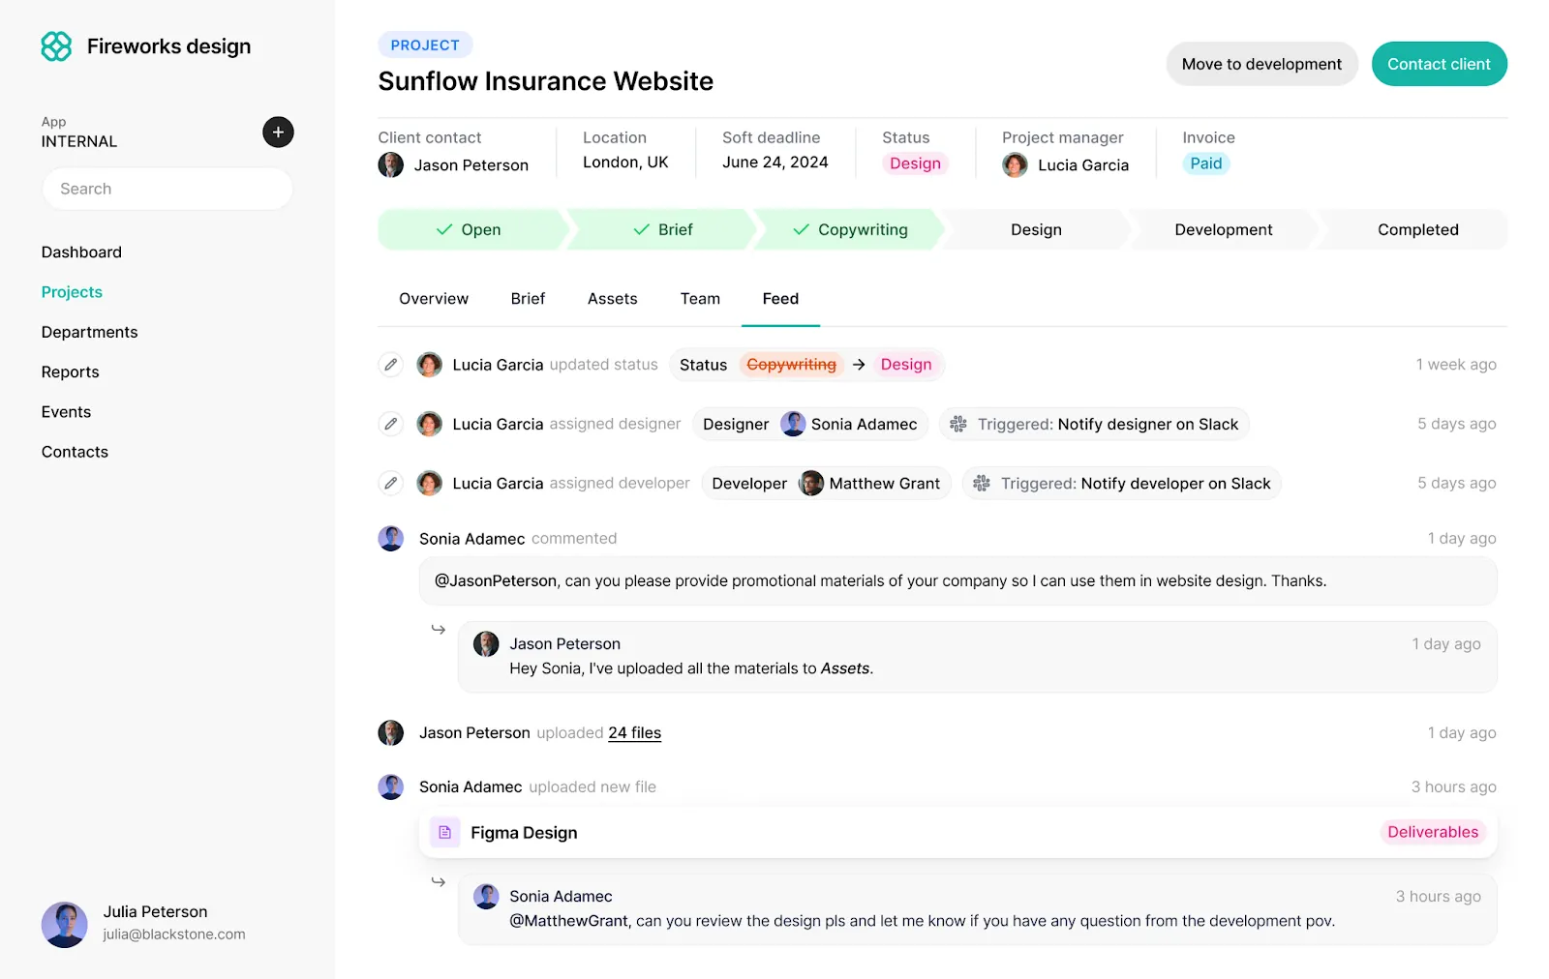Switch to the Assets tab
The image size is (1549, 979).
click(613, 299)
